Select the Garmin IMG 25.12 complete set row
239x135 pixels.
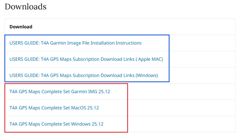(60, 92)
